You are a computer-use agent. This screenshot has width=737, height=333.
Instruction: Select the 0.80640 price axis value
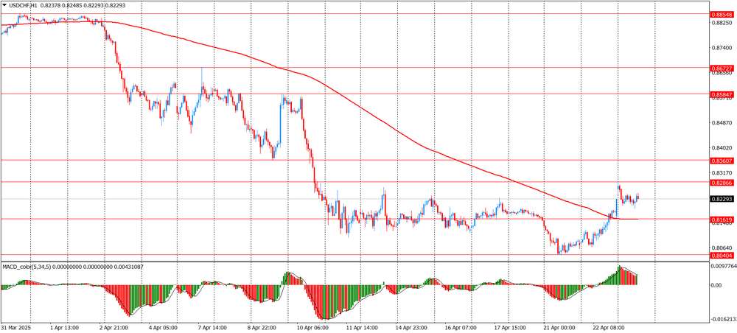tap(723, 248)
